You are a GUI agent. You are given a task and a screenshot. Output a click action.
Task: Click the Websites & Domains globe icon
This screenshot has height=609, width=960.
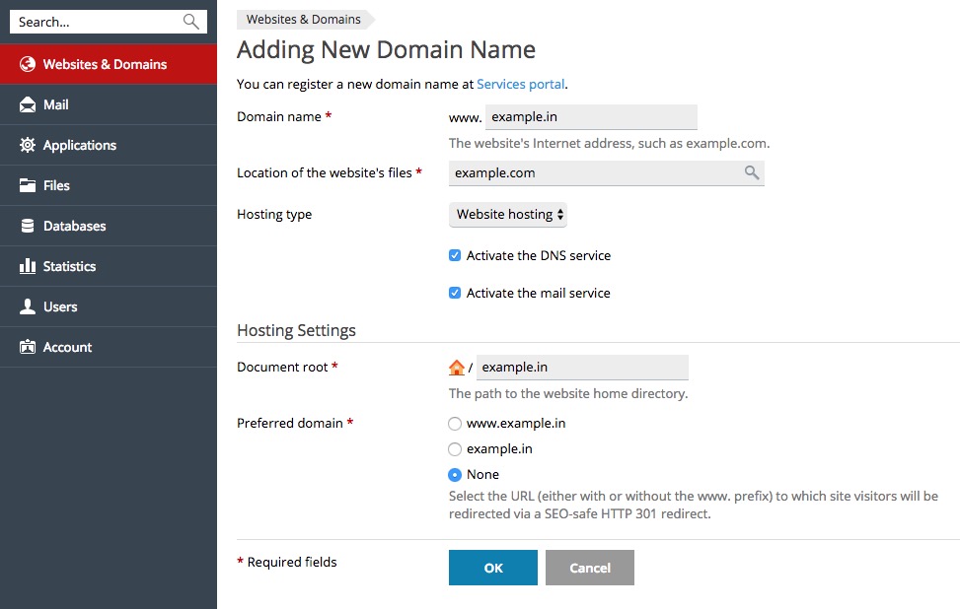coord(28,64)
